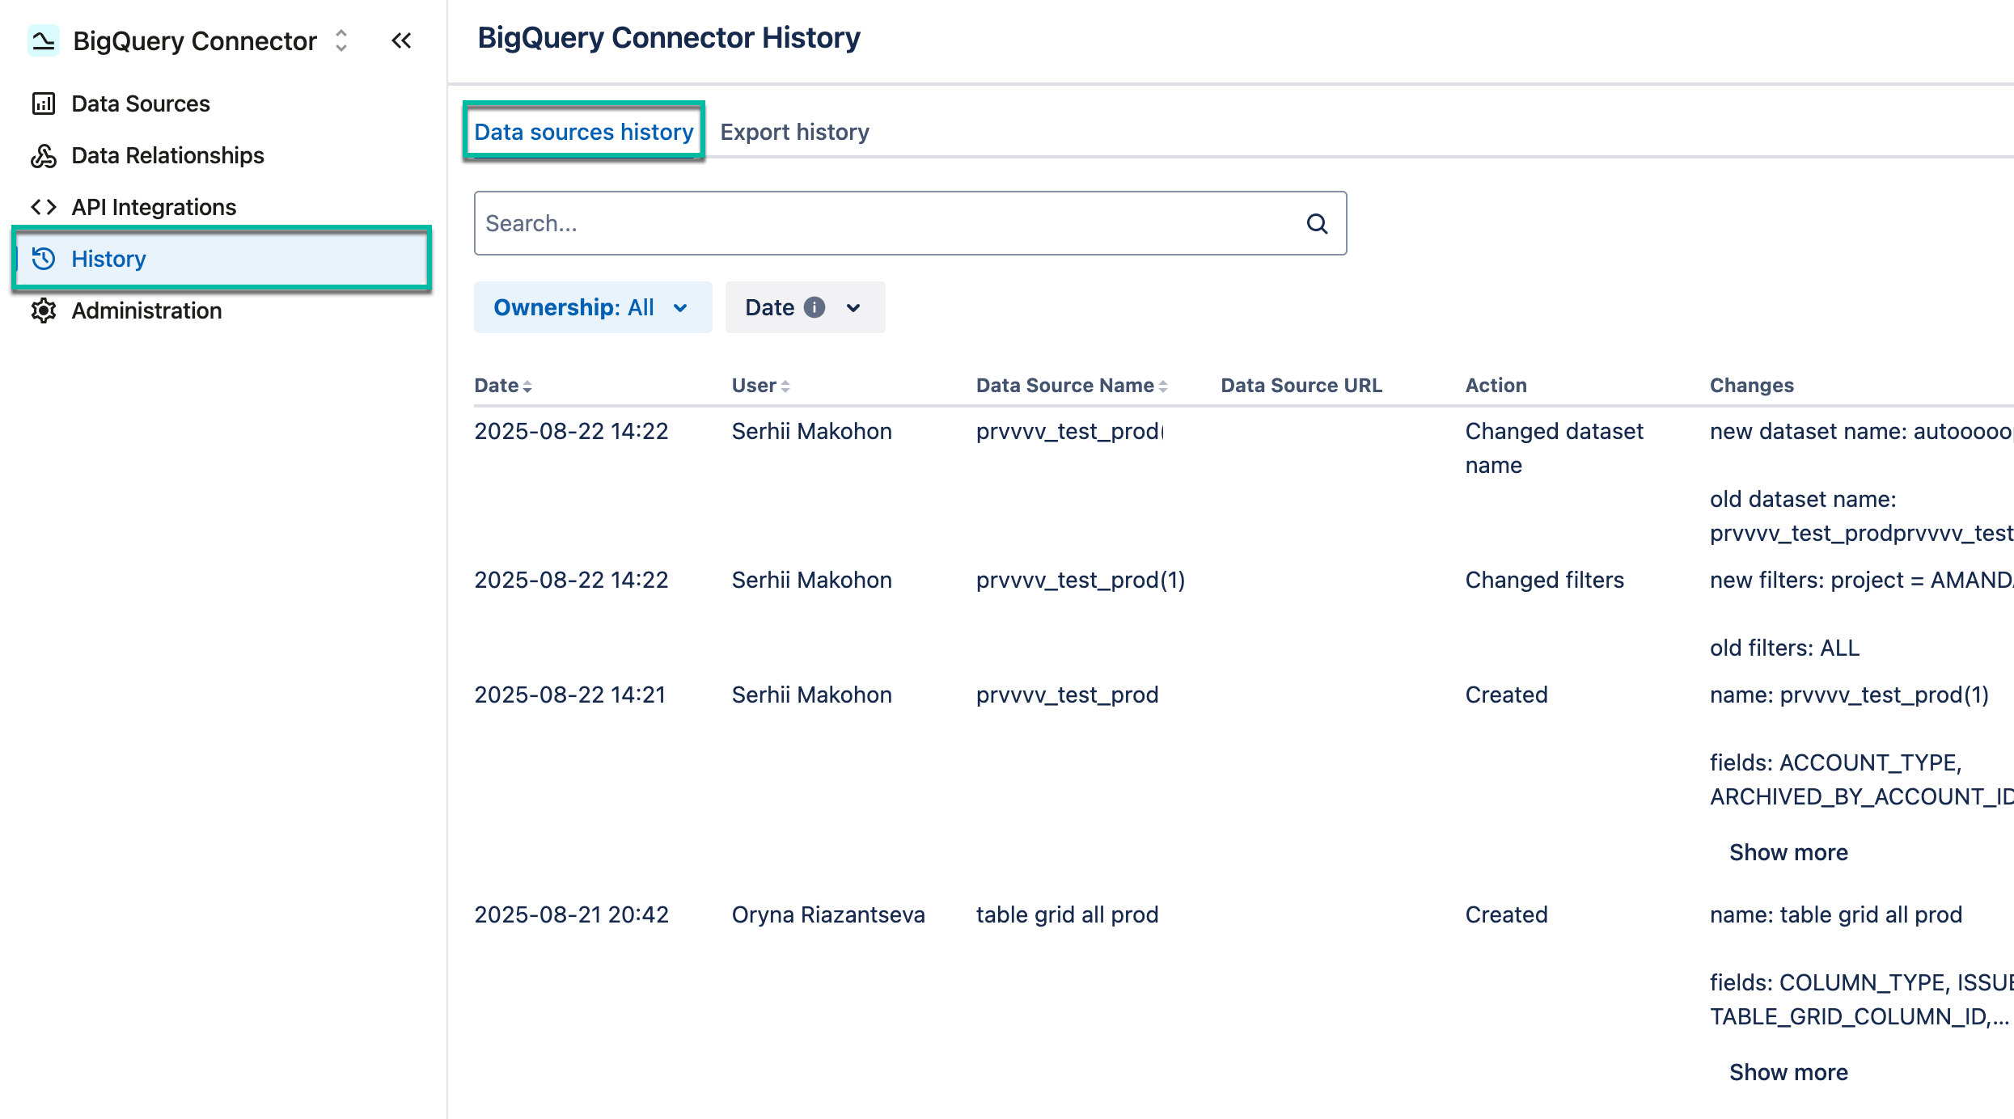This screenshot has width=2014, height=1119.
Task: Select the Data Relationships icon
Action: click(44, 155)
